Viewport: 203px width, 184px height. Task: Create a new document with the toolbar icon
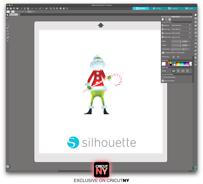(8, 9)
